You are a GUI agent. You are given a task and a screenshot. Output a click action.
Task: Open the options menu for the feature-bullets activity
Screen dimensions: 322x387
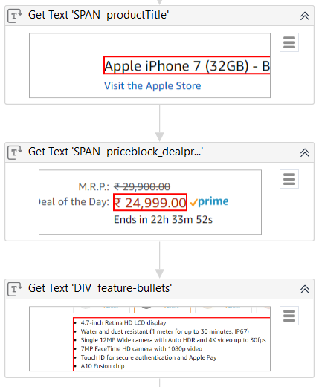[x=289, y=316]
